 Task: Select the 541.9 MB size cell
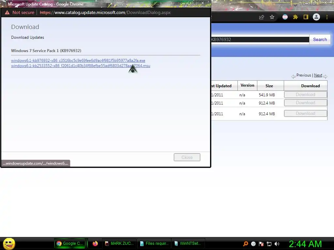pos(267,95)
